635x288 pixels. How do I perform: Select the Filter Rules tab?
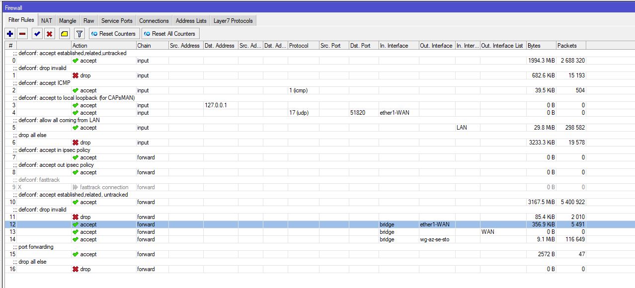pos(21,20)
